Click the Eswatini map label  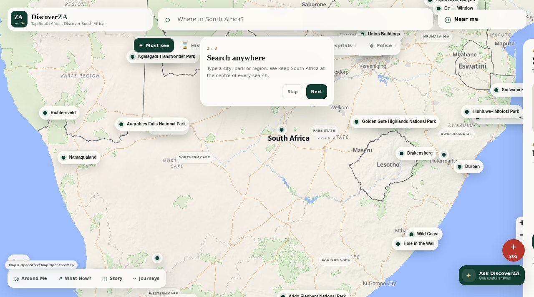point(472,66)
